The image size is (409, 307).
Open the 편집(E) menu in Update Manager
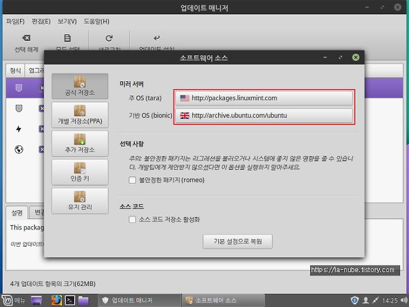pyautogui.click(x=41, y=22)
